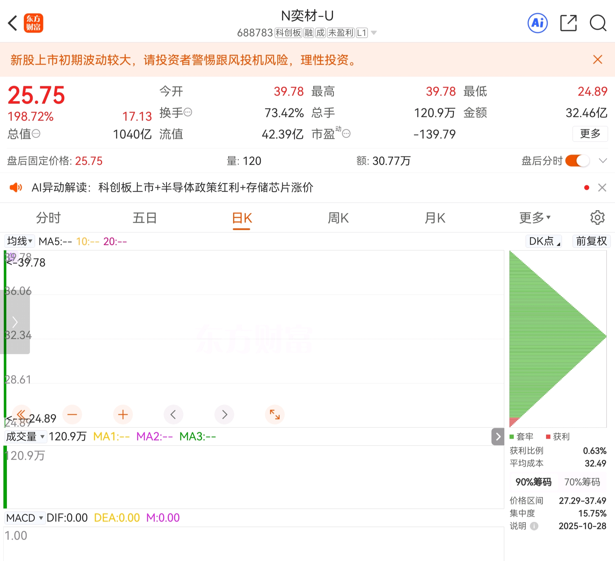Open the blue AI assistant icon
Viewport: 615px width, 561px height.
pos(538,23)
